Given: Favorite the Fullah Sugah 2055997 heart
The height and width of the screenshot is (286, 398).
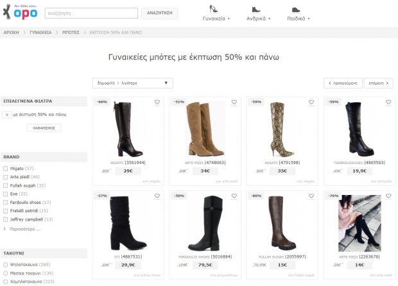Looking at the screenshot, I should (311, 196).
